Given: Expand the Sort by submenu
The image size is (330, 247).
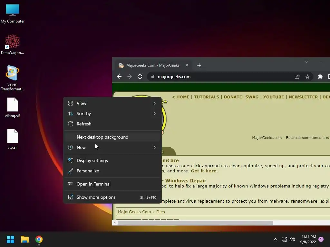Looking at the screenshot, I should (x=112, y=114).
